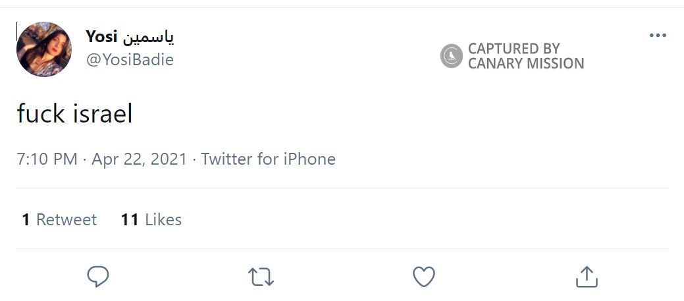Click the @YosiBadie handle
This screenshot has height=301, width=684.
coord(130,59)
